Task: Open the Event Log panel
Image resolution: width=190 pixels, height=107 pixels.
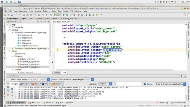Action: tap(162, 103)
